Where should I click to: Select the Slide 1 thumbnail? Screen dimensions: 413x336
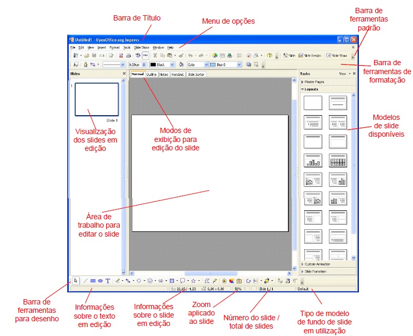(97, 99)
